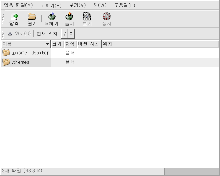This screenshot has height=176, width=220.
Task: Click the .gnome-desktop folder icon
Action: pos(6,53)
